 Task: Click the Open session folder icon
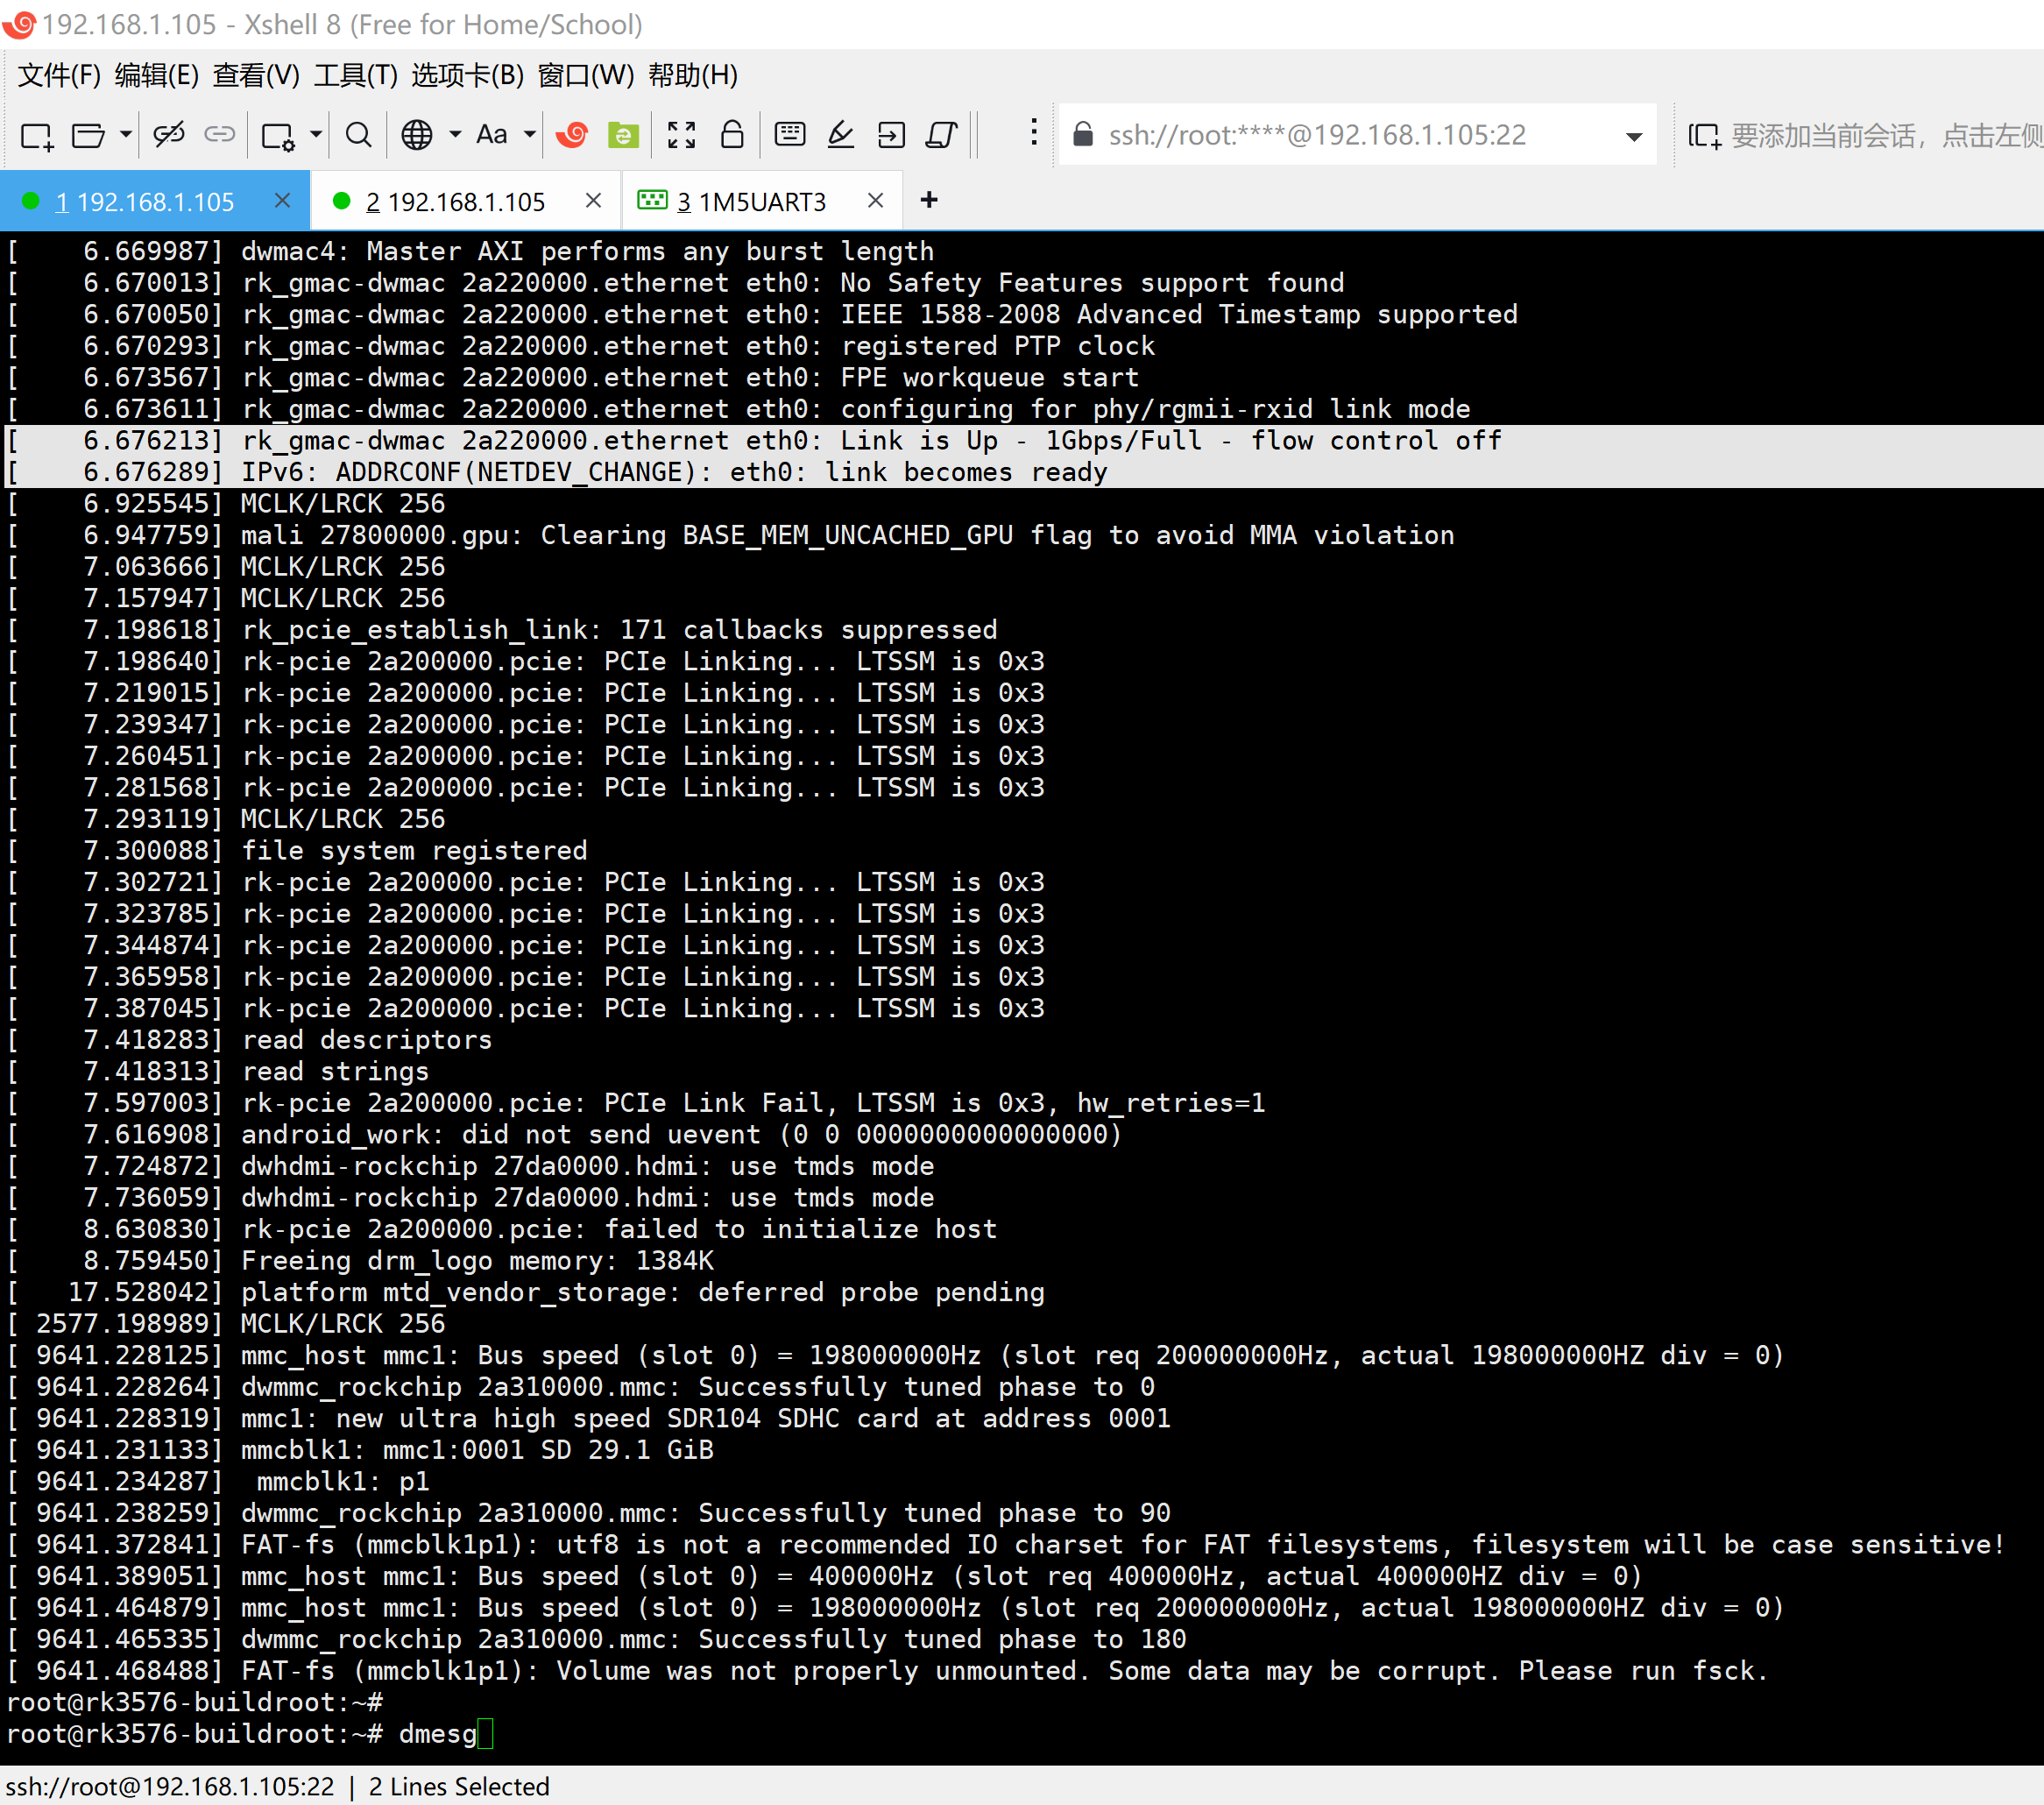tap(88, 135)
